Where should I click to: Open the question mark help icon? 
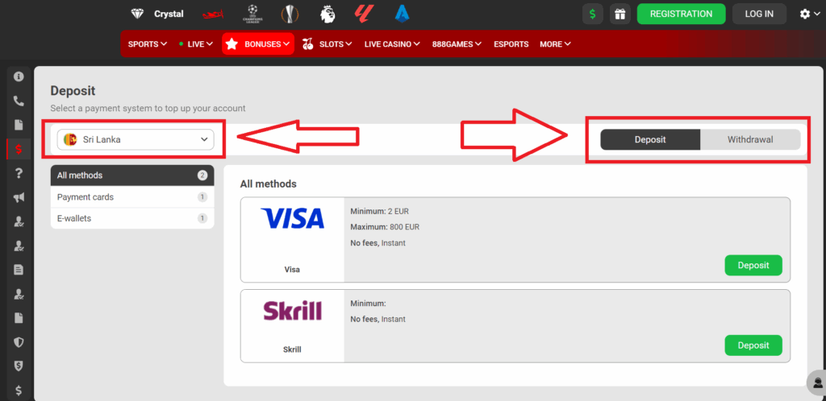[19, 173]
